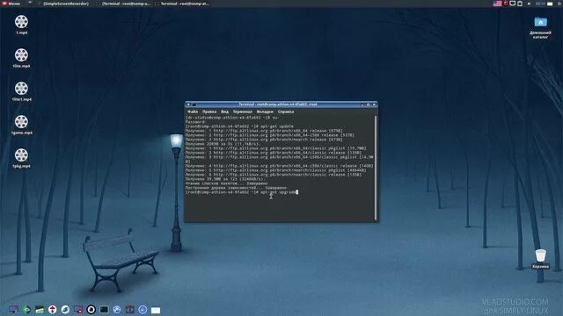Switch to second Terminal taskbar entry
This screenshot has height=316, width=563.
pos(182,4)
